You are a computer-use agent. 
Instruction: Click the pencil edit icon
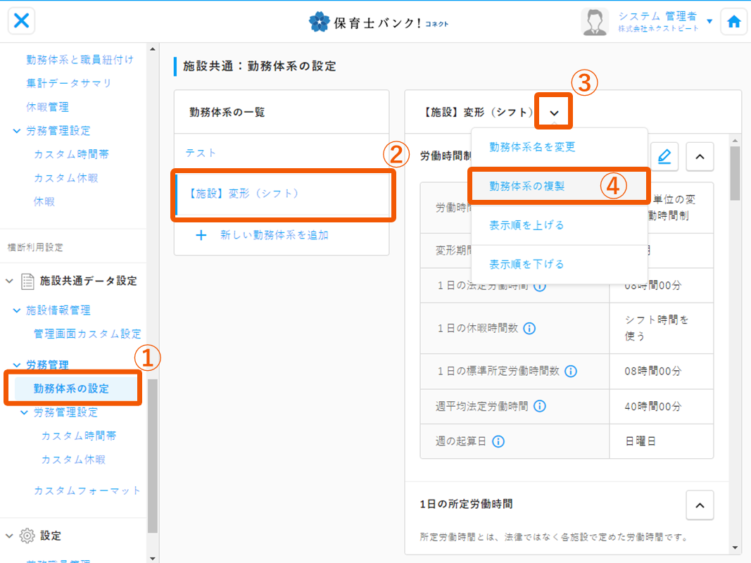[664, 157]
